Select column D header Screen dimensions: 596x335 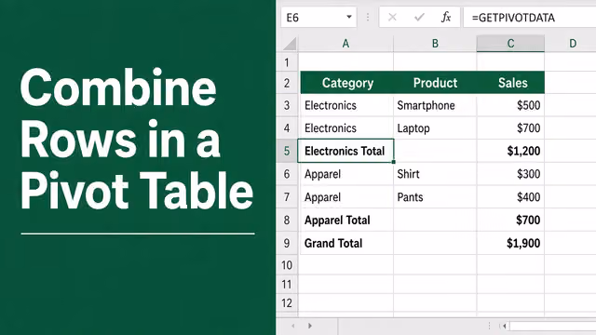573,44
